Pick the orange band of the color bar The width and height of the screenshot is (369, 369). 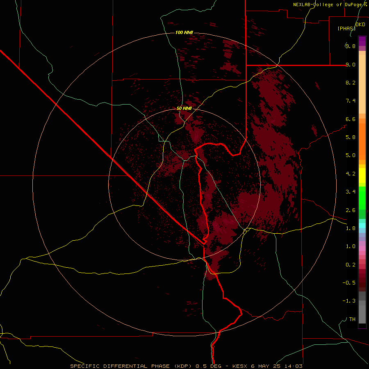coord(362,142)
